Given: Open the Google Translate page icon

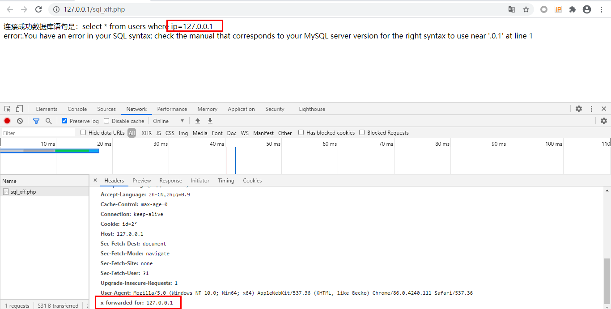Looking at the screenshot, I should 511,9.
